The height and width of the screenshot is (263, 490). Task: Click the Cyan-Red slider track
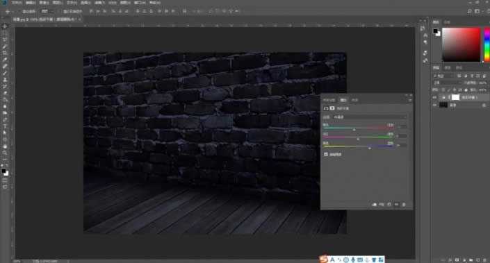359,128
